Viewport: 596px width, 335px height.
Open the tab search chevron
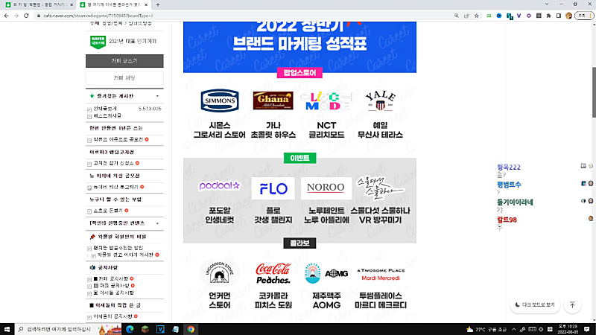[x=547, y=4]
